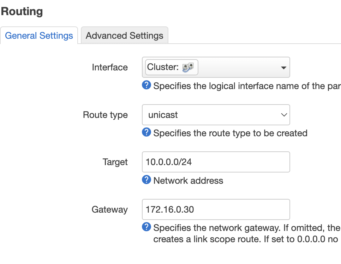Viewport: 341px width, 264px height.
Task: Click the help icon below Route type
Action: (x=146, y=132)
